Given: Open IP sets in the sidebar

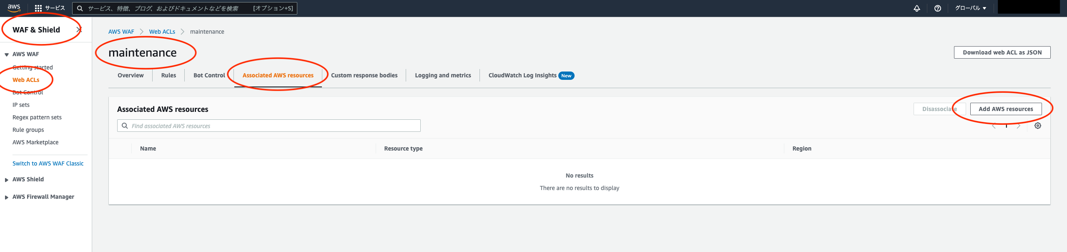Looking at the screenshot, I should point(21,105).
